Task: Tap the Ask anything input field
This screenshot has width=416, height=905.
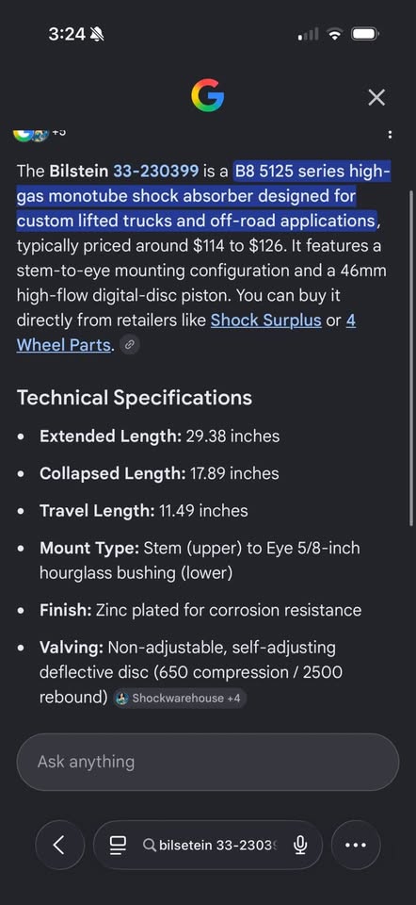Action: pyautogui.click(x=207, y=762)
